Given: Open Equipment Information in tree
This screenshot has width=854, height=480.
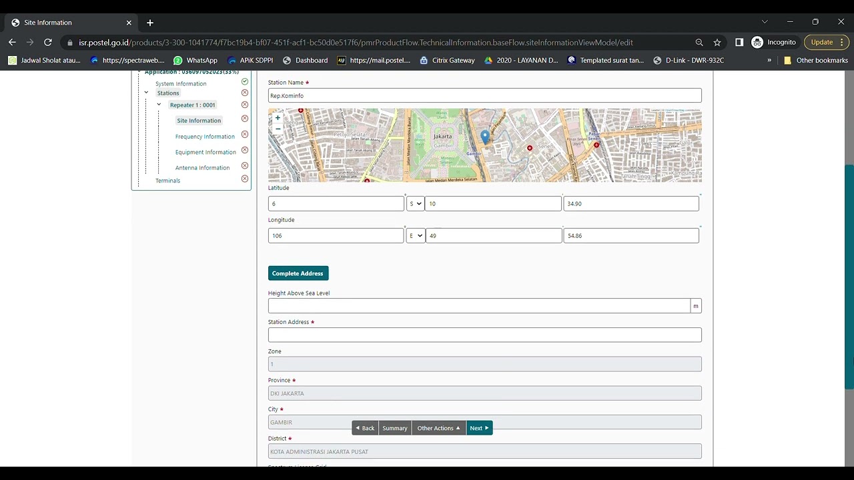Looking at the screenshot, I should tap(205, 152).
